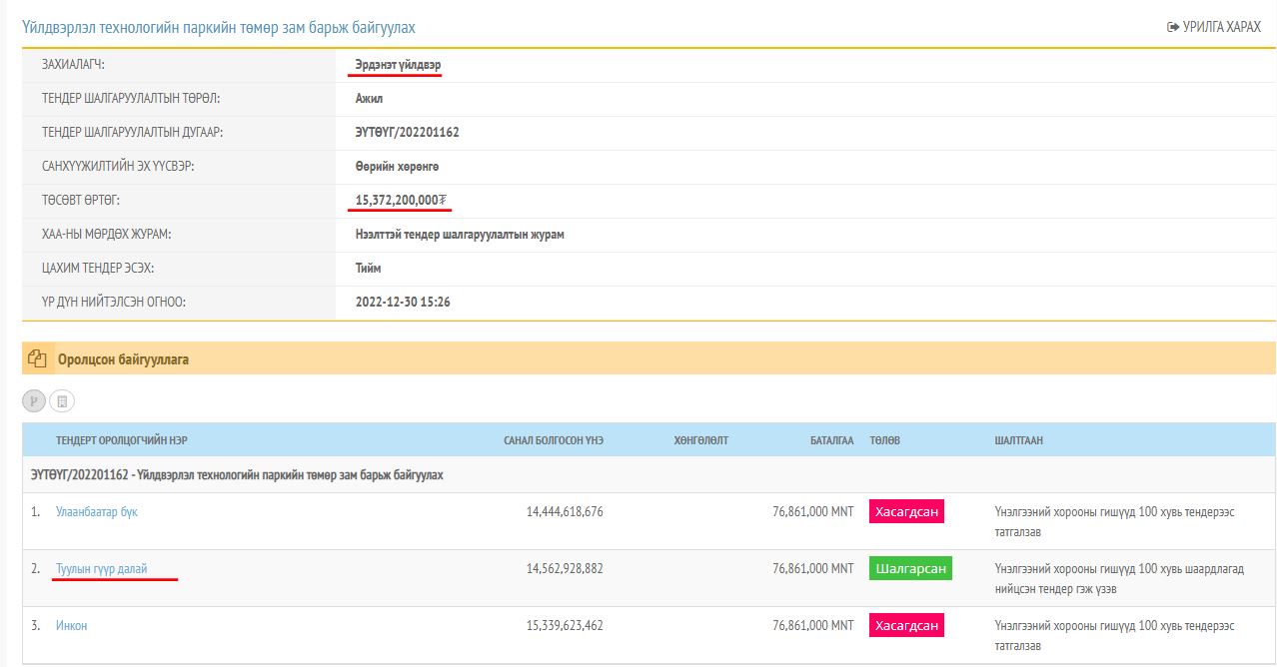Open the Инкон bidder link
Image resolution: width=1277 pixels, height=667 pixels.
71,625
